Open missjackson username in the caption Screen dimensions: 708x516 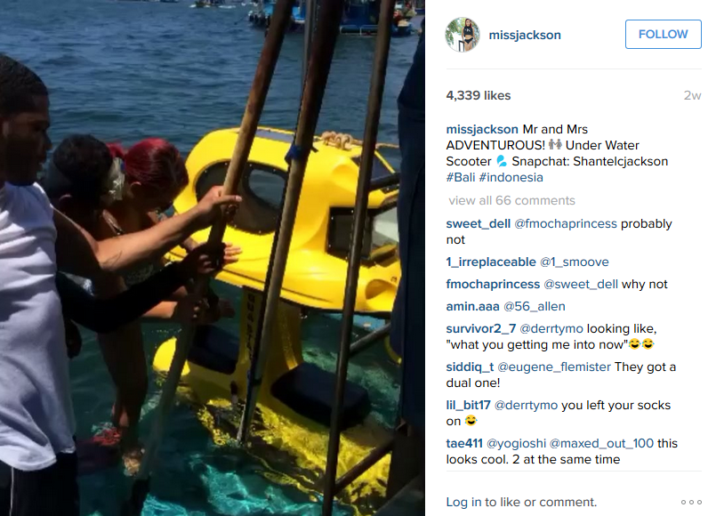[x=482, y=130]
